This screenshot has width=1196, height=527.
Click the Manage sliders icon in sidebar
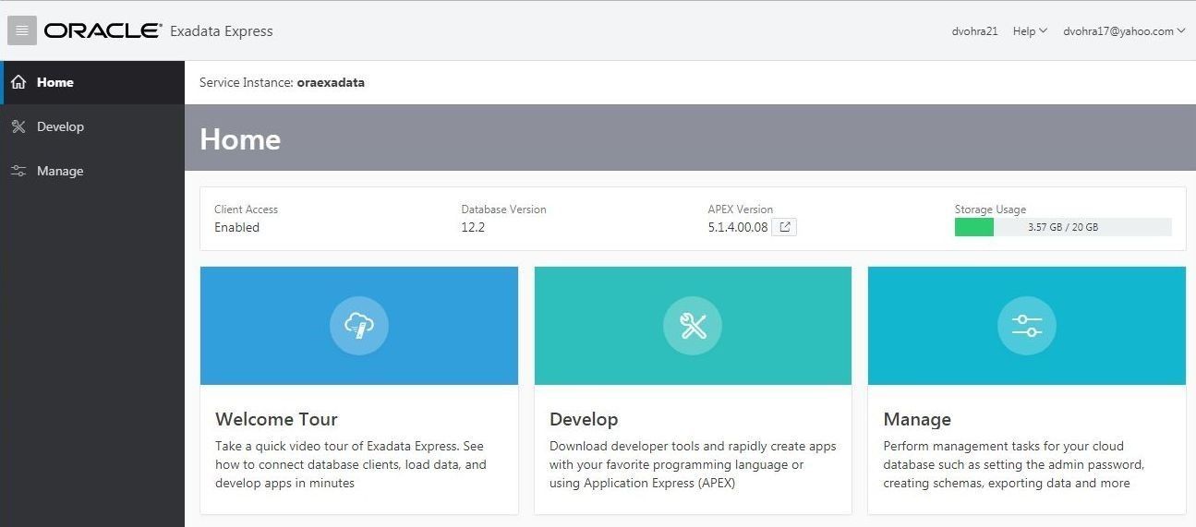[x=18, y=171]
